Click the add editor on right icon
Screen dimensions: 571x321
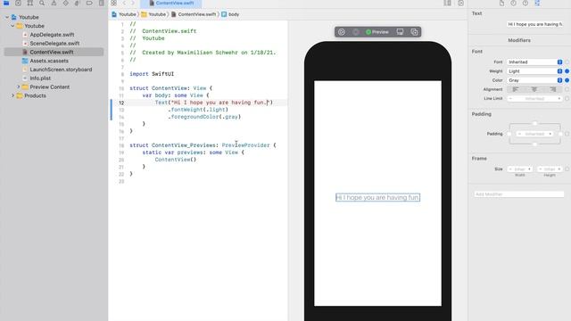(460, 3)
